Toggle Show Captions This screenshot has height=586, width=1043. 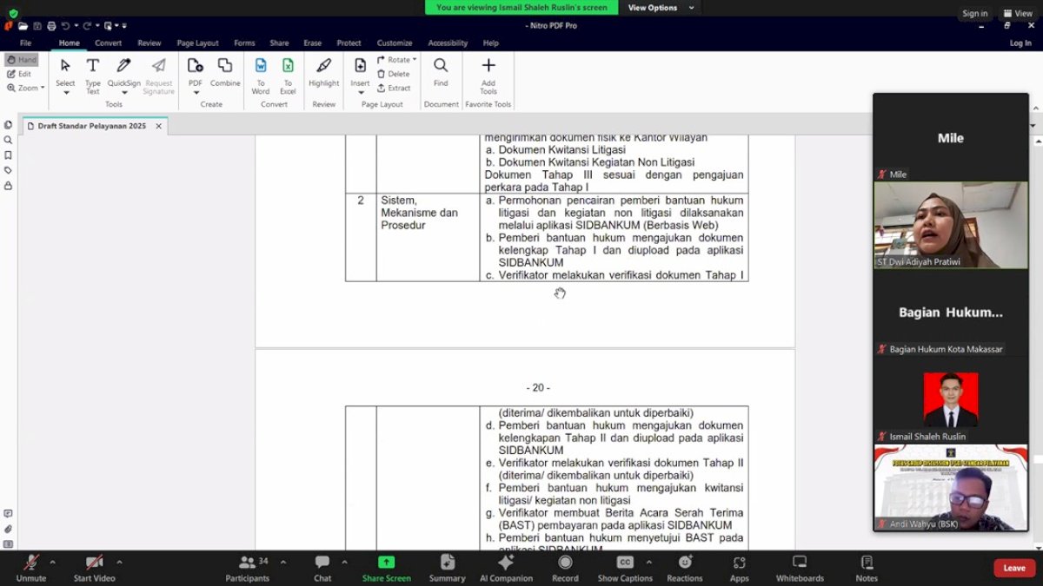[x=625, y=569]
